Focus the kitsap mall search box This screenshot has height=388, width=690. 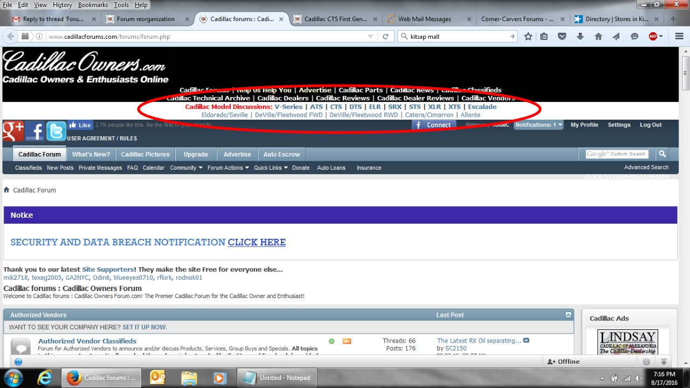[x=458, y=37]
